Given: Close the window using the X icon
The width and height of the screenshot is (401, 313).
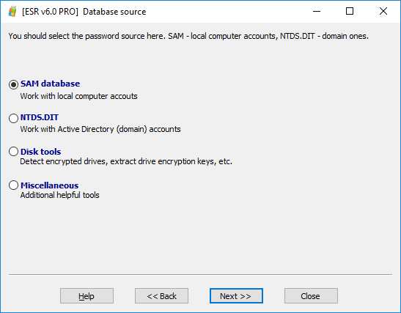Looking at the screenshot, I should pyautogui.click(x=383, y=11).
